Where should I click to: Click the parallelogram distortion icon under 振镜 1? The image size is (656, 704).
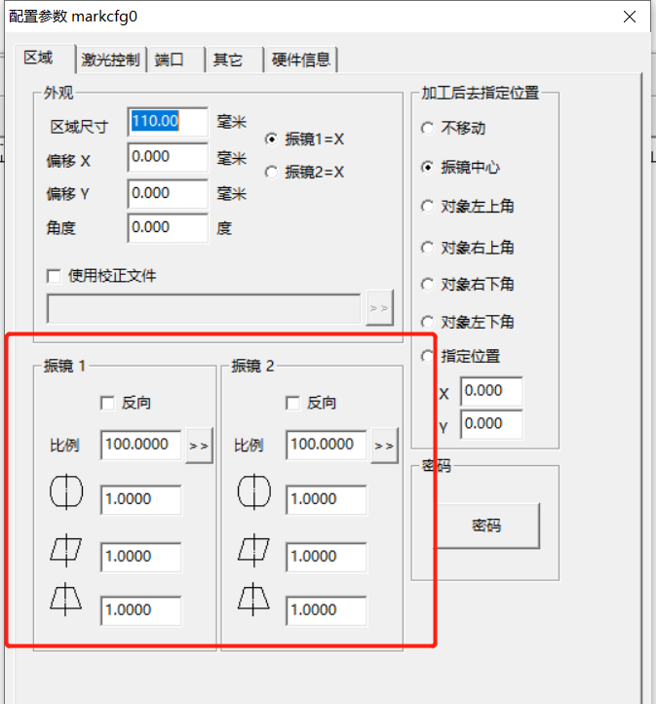click(x=65, y=552)
